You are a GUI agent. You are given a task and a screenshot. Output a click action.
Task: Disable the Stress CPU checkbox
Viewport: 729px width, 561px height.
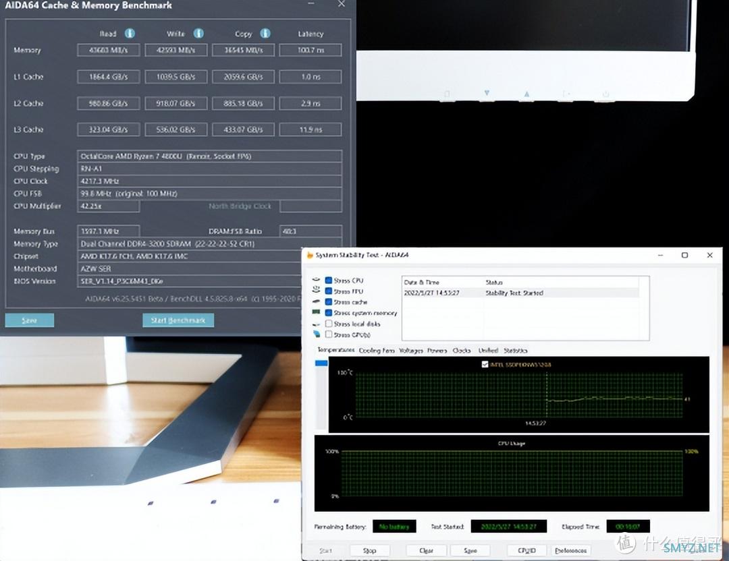coord(329,280)
